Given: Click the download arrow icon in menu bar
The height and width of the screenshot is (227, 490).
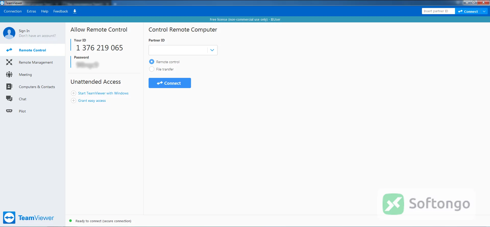Looking at the screenshot, I should pyautogui.click(x=75, y=11).
